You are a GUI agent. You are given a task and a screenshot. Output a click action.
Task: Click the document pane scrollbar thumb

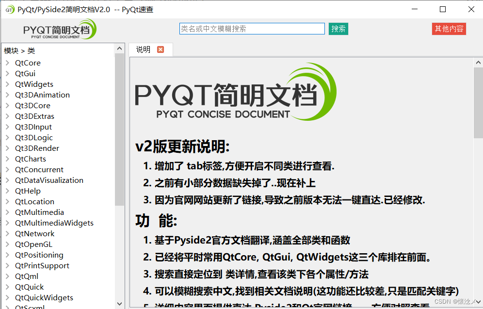click(x=478, y=103)
